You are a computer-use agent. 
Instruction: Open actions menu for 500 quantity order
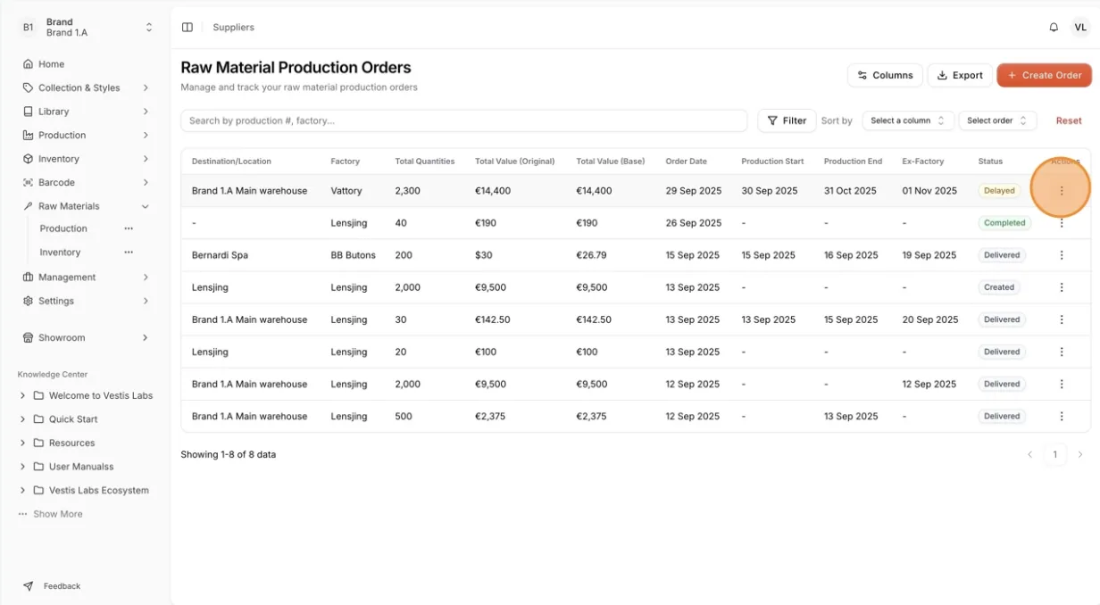point(1062,417)
